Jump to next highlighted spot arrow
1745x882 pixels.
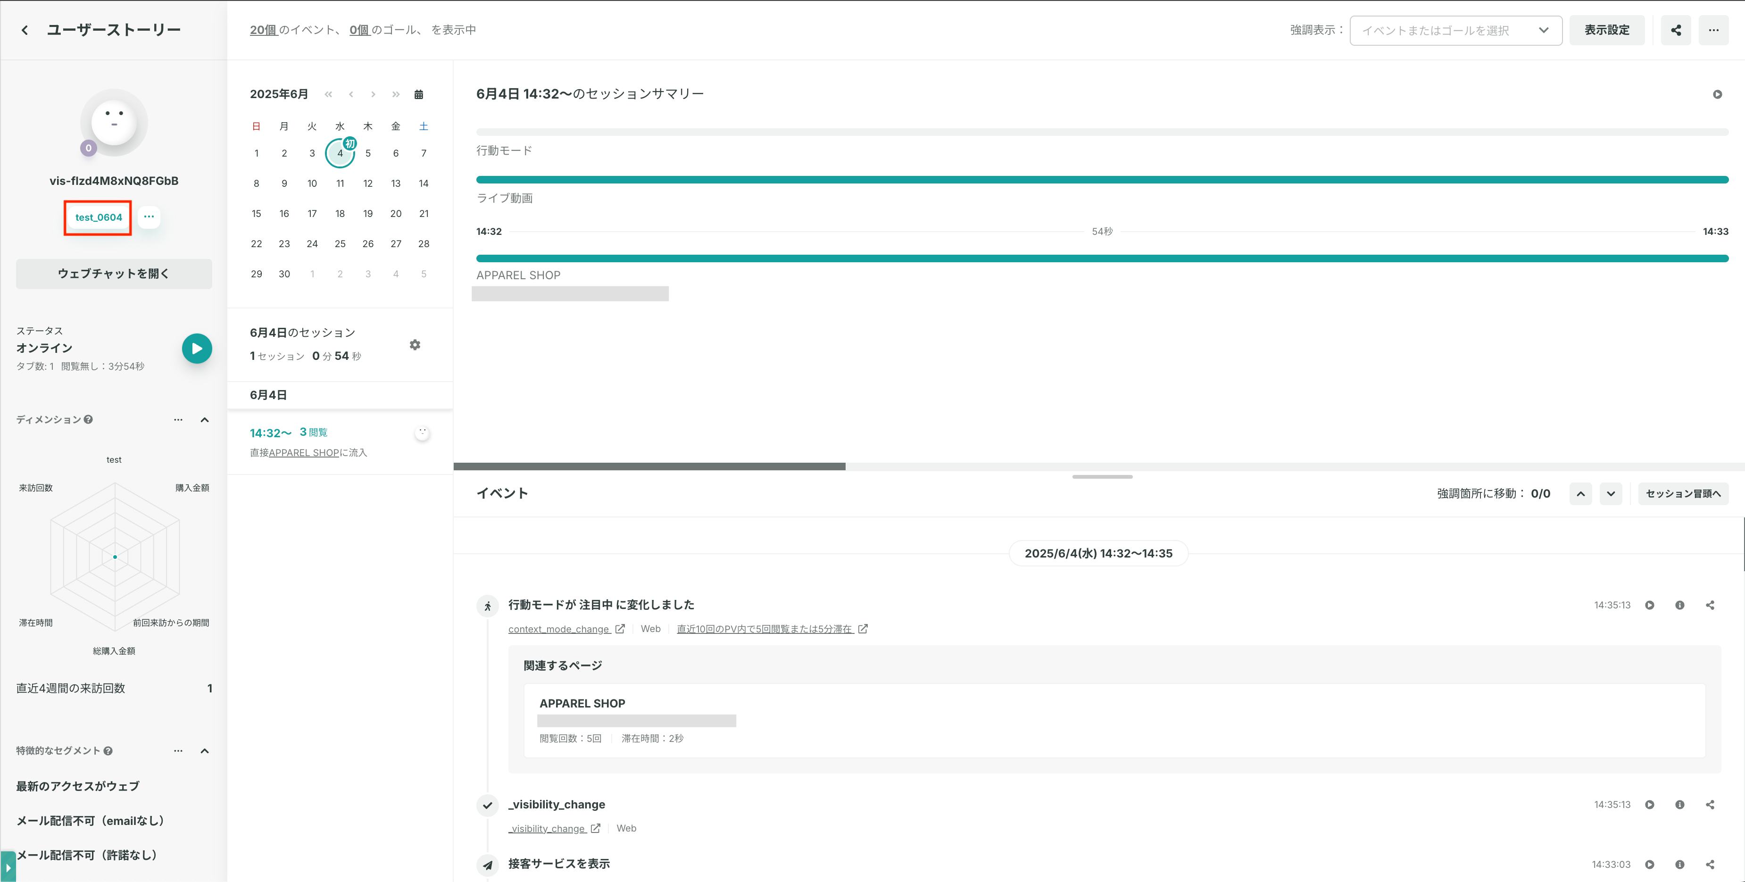[1611, 494]
